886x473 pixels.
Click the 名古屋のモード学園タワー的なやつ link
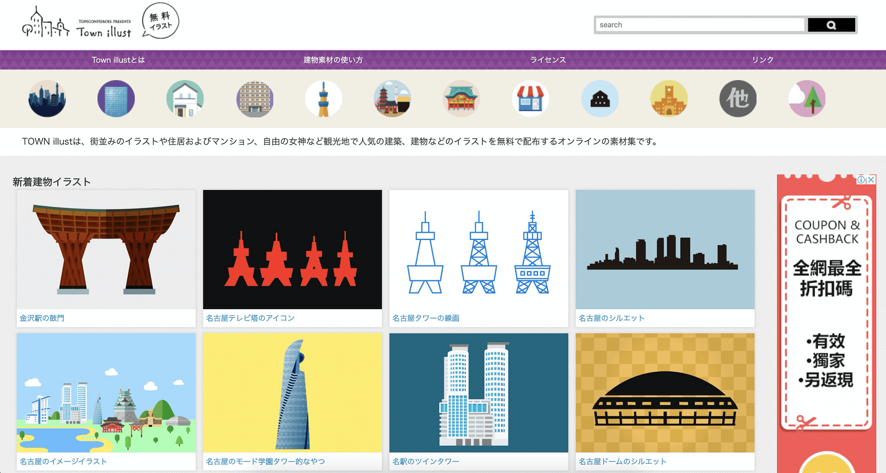click(x=266, y=461)
